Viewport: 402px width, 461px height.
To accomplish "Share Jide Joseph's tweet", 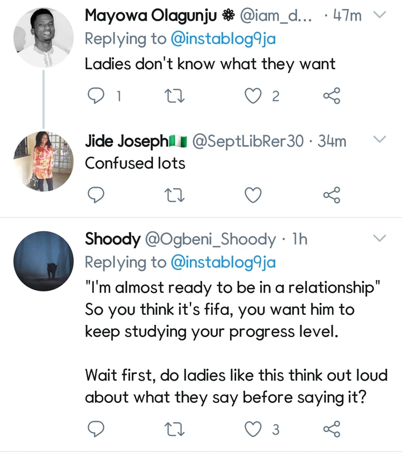I will coord(332,195).
